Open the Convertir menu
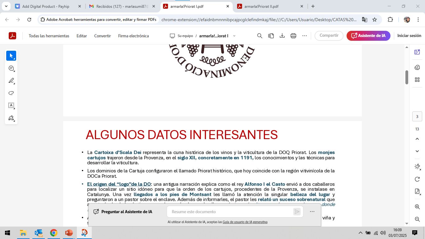 coord(103,36)
